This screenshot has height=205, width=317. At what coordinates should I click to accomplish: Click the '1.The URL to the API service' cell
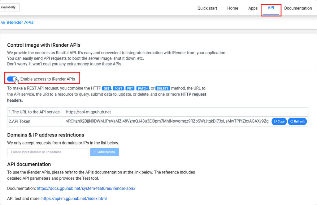pyautogui.click(x=34, y=112)
